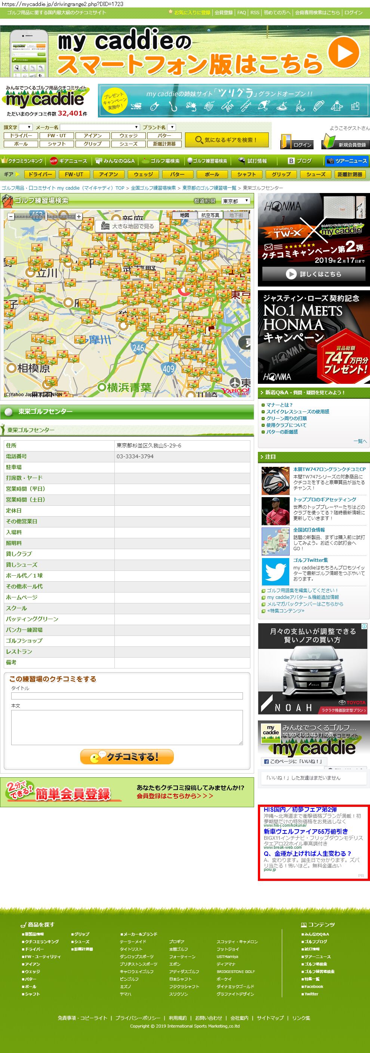The image size is (370, 1053).
Task: Open the 新車ヴェルファイア55万値引き ad link
Action: click(306, 832)
